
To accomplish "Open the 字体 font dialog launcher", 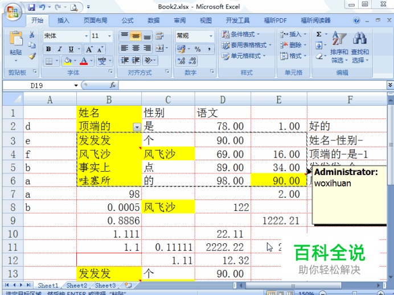I will pos(110,72).
